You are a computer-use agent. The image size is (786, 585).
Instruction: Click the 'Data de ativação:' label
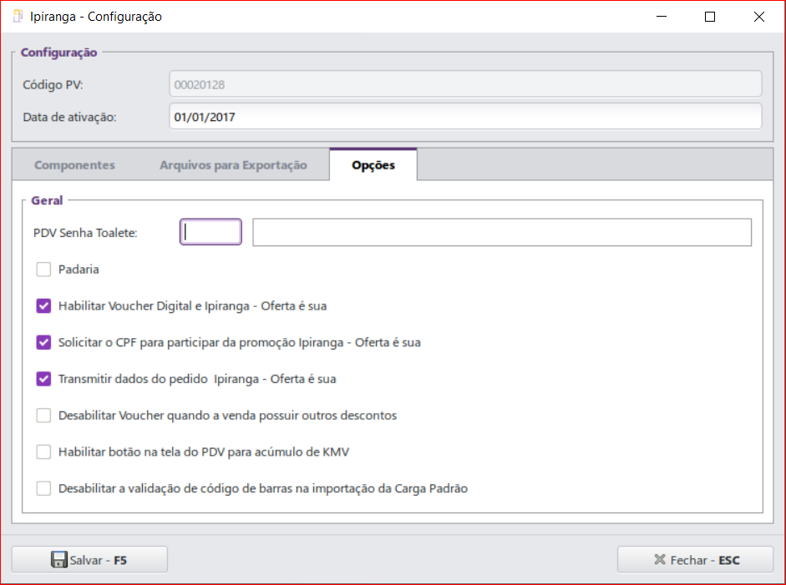(x=69, y=117)
